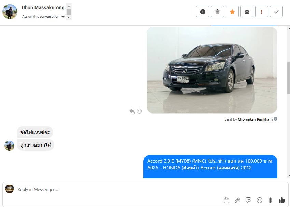Viewport: 290px width, 210px height.
Task: Toggle the orange star follow-up icon
Action: pyautogui.click(x=232, y=12)
